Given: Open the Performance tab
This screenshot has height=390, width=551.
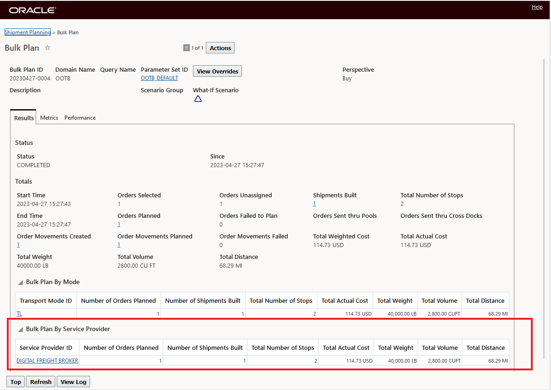Looking at the screenshot, I should point(80,118).
